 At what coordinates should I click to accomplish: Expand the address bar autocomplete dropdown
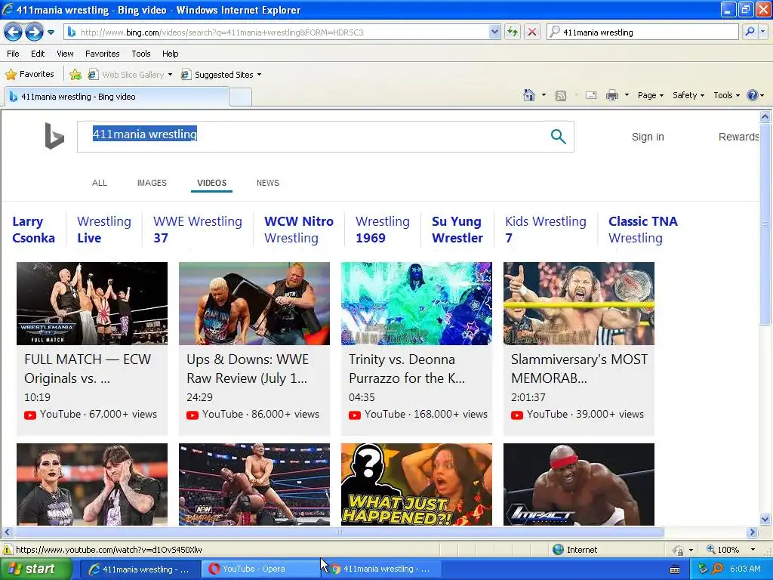[x=494, y=32]
